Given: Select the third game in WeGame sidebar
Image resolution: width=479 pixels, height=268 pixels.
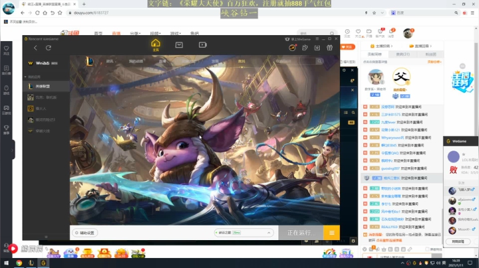Looking at the screenshot, I should 47,108.
